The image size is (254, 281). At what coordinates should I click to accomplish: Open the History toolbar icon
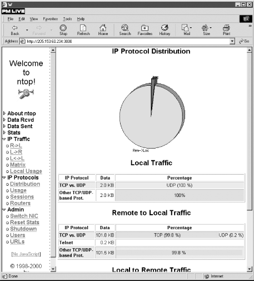[x=165, y=28]
